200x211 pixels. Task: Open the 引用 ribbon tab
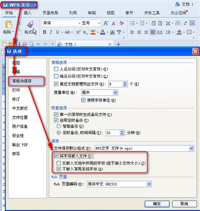pos(73,13)
